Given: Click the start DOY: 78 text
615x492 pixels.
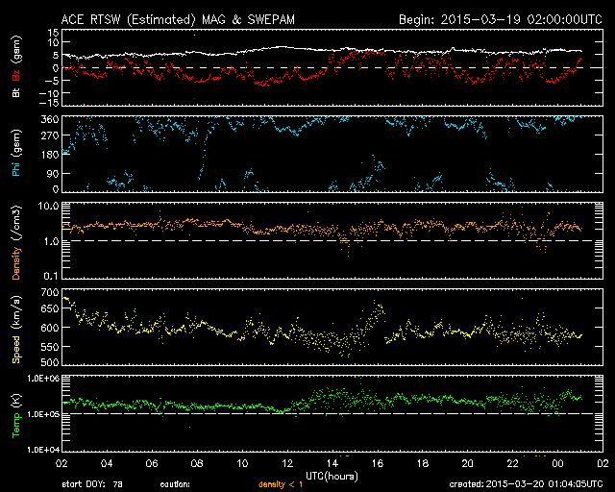Looking at the screenshot, I should pyautogui.click(x=92, y=484).
